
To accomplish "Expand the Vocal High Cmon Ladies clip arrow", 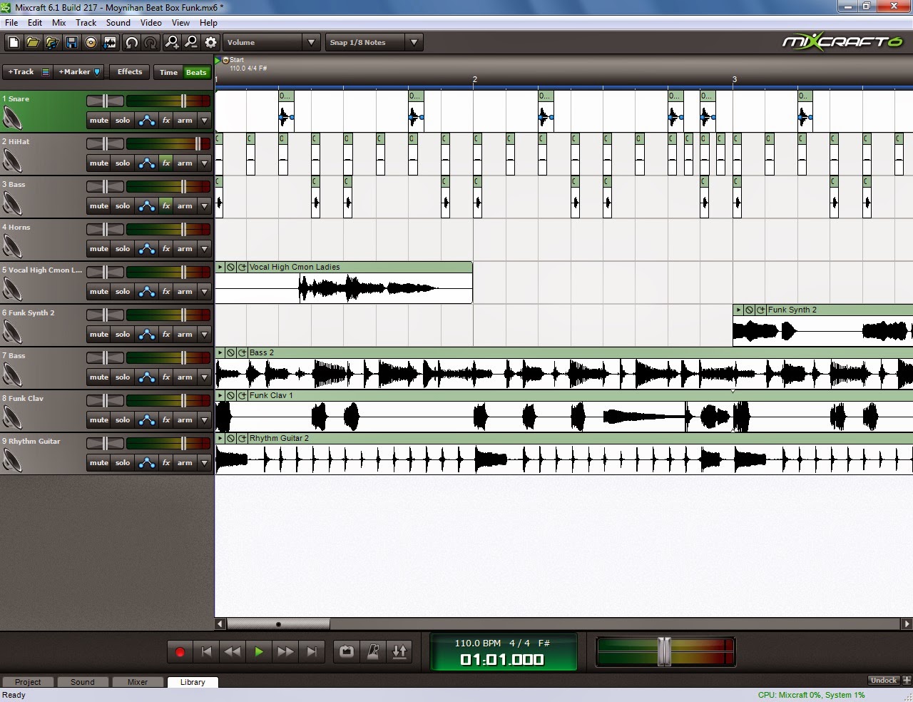I will point(220,267).
